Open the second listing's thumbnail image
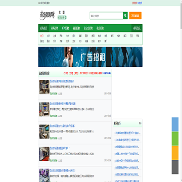Viewport: 182px width, 182px height. 44,109
